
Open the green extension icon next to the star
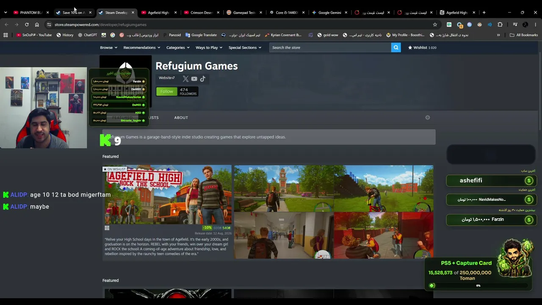(449, 25)
